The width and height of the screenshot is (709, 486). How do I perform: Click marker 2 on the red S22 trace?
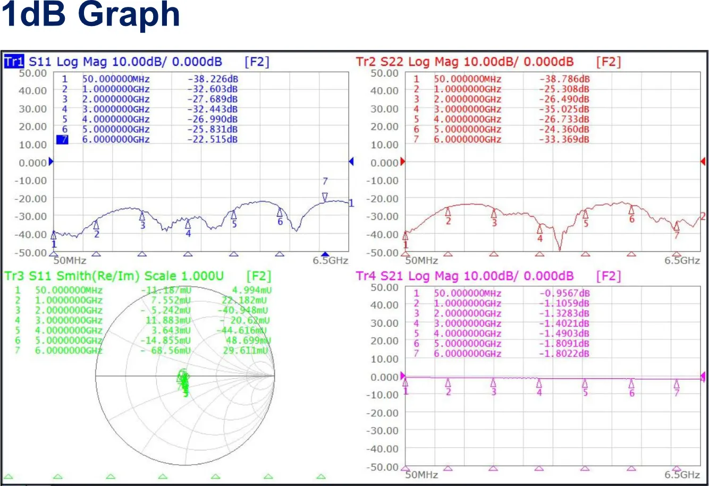point(448,211)
